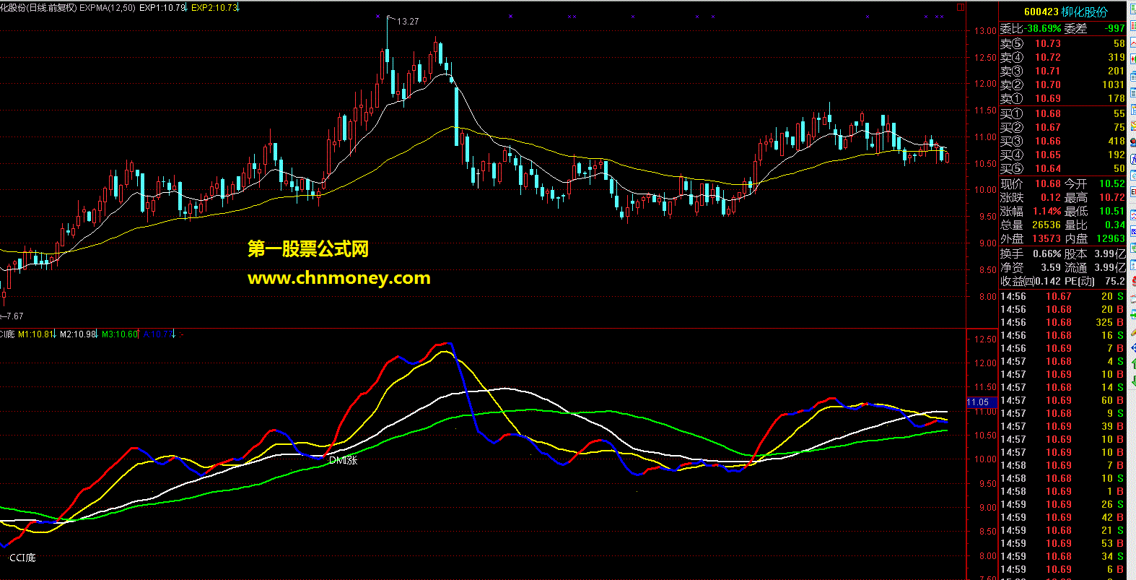1136x580 pixels.
Task: Select the trade row with 16 S
Action: pyautogui.click(x=1062, y=335)
